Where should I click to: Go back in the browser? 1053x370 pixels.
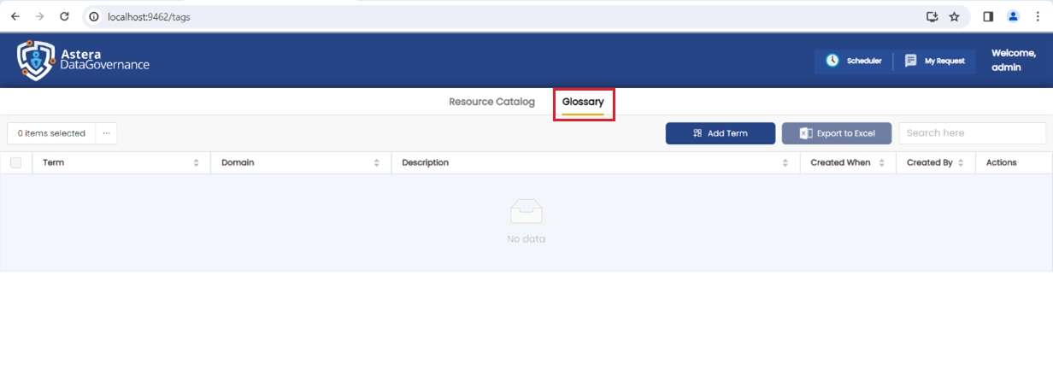coord(15,16)
